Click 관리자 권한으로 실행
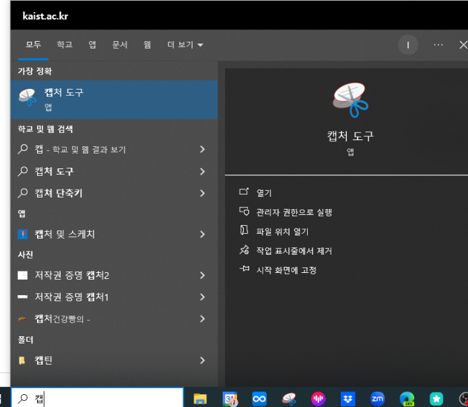Screen dimensions: 468x407 (294, 212)
